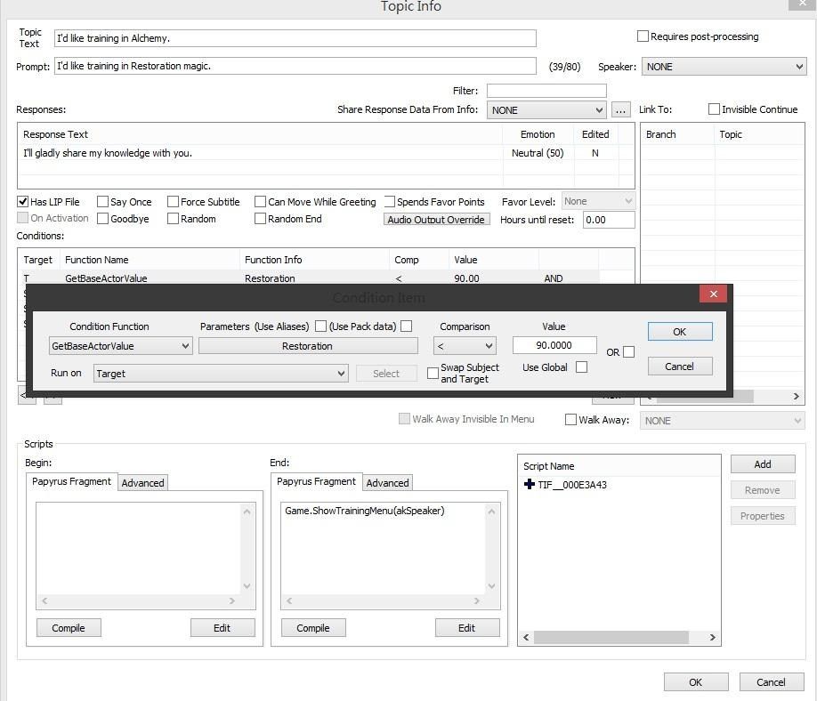Click Cancel at bottom of Topic Info

tap(771, 681)
